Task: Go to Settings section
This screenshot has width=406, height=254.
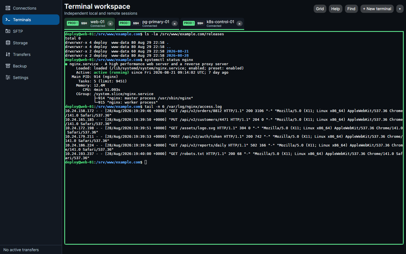Action: [31, 78]
